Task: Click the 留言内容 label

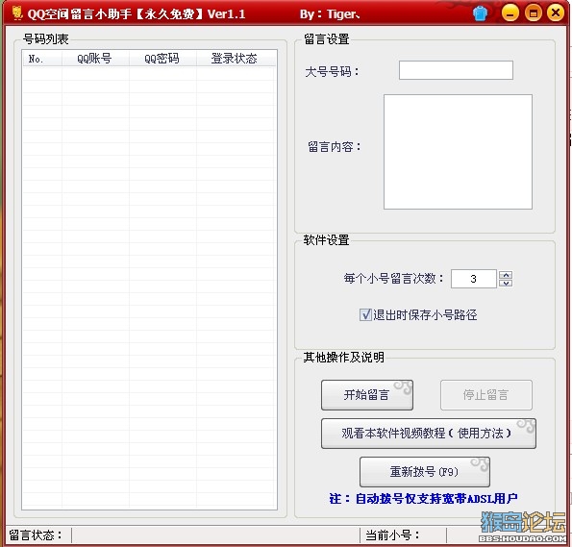Action: pos(335,147)
